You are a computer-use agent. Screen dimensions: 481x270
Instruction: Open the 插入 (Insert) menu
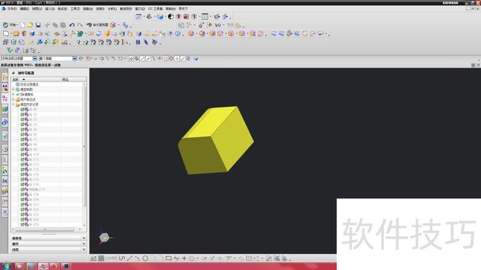tap(50, 9)
